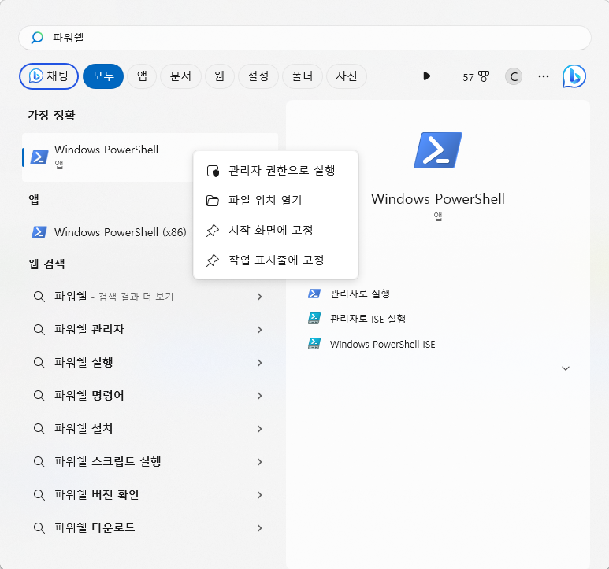Screen dimensions: 609x569
Task: Expand the preview pane actions chevron
Action: [566, 368]
